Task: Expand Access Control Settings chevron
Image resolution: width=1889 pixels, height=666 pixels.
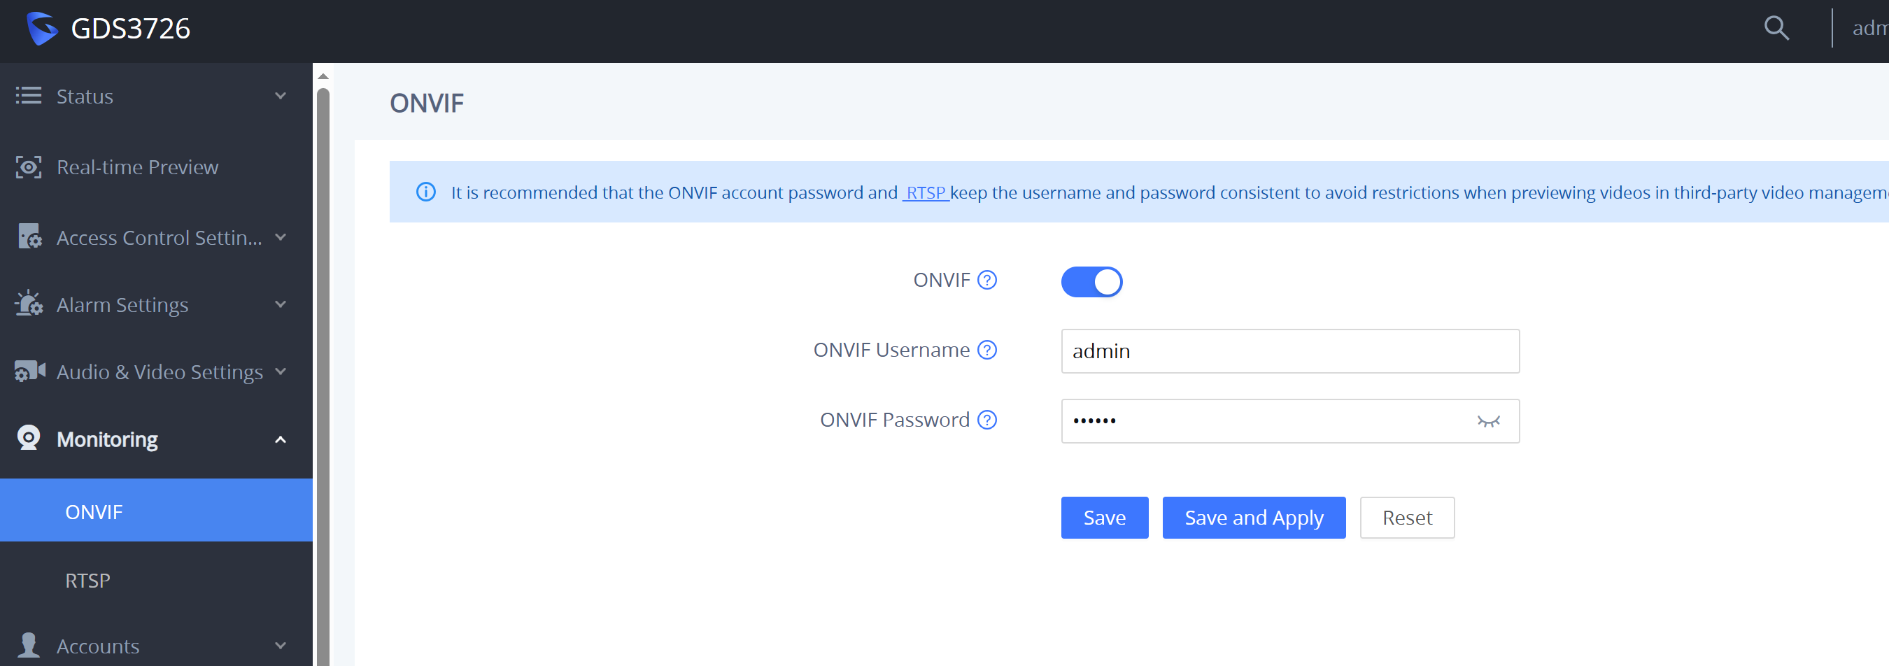Action: [x=280, y=237]
